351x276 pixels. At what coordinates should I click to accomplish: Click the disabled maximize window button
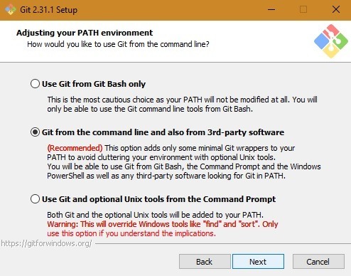click(x=303, y=10)
